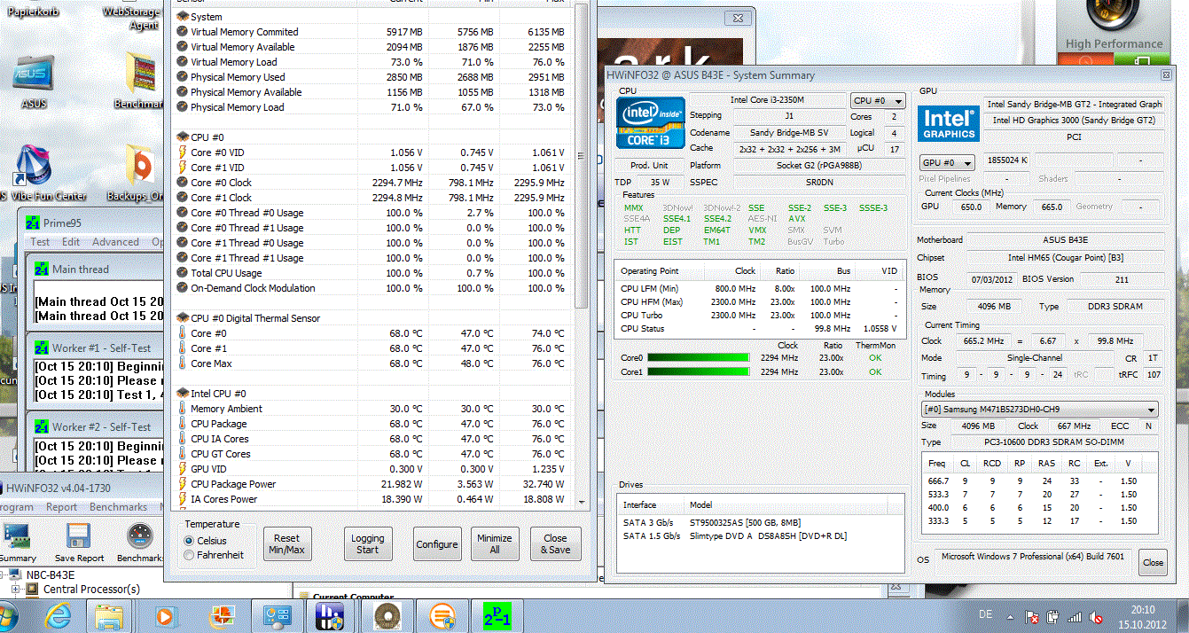Click the Logging Start button

(x=367, y=543)
